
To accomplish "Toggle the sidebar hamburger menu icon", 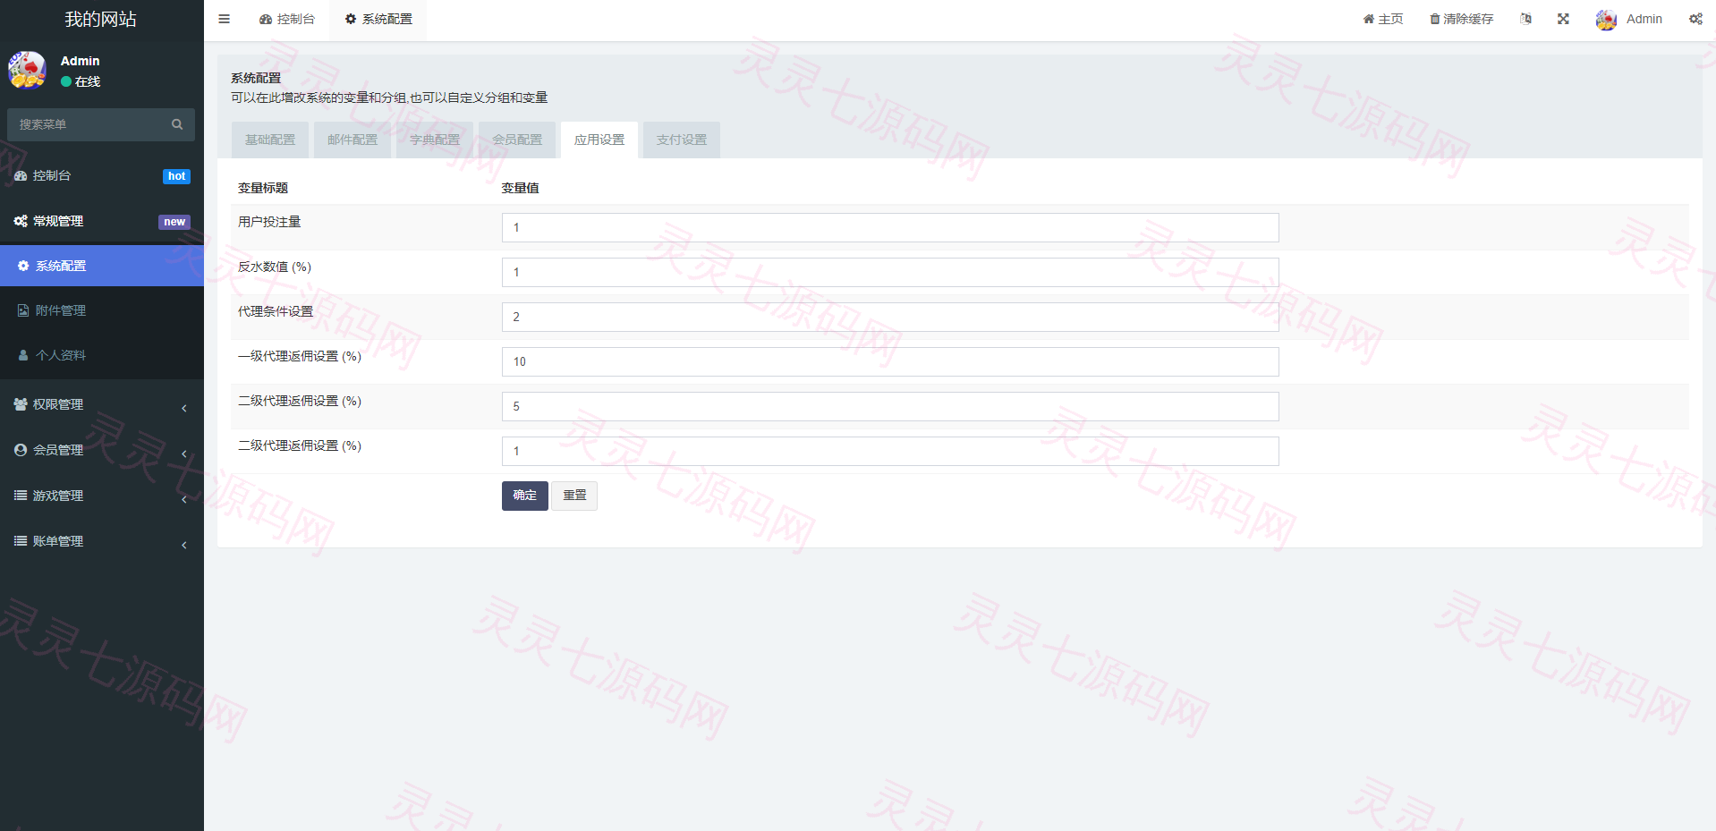I will click(x=225, y=19).
